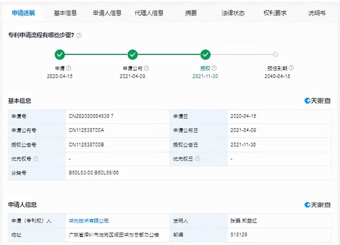
Task: Click the 申请公布号 value CN112638700A
Action: point(86,130)
